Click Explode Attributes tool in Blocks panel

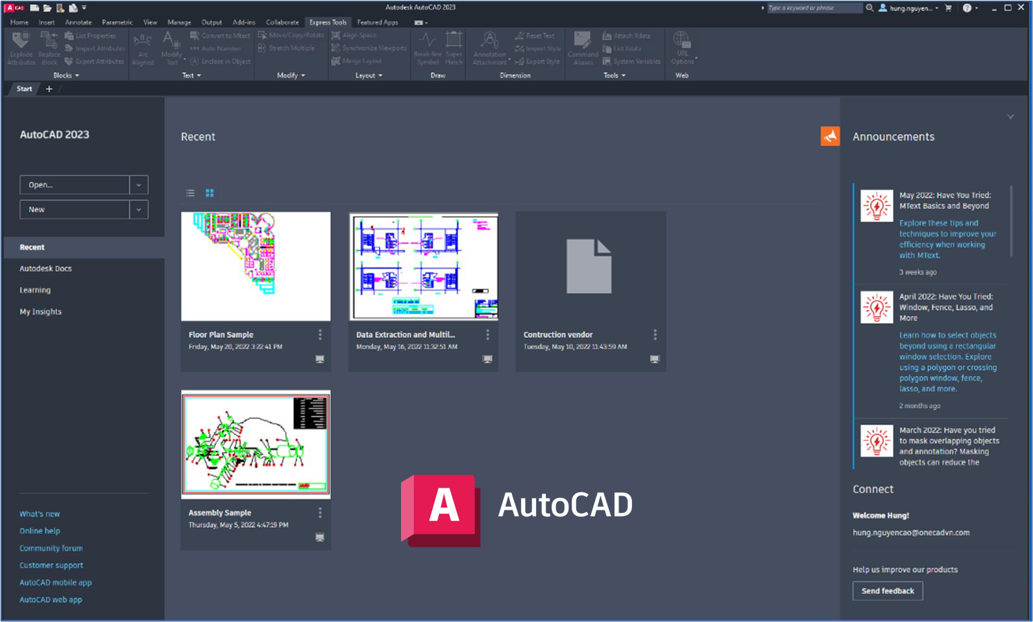(21, 48)
